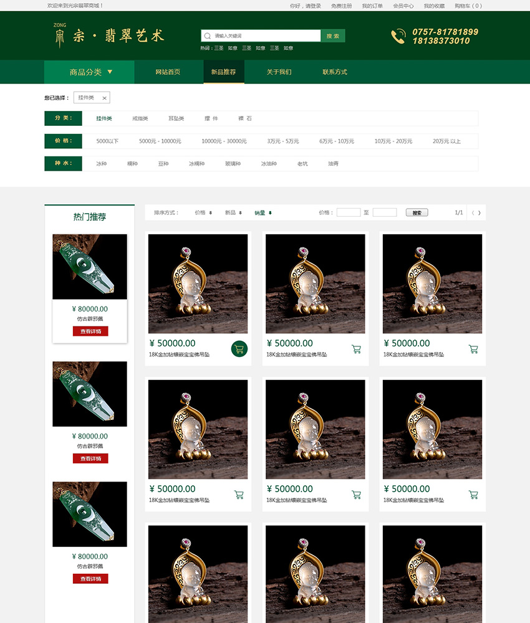This screenshot has width=530, height=623.
Task: Click the 宗·翡翠艺术 site logo
Action: tap(109, 36)
